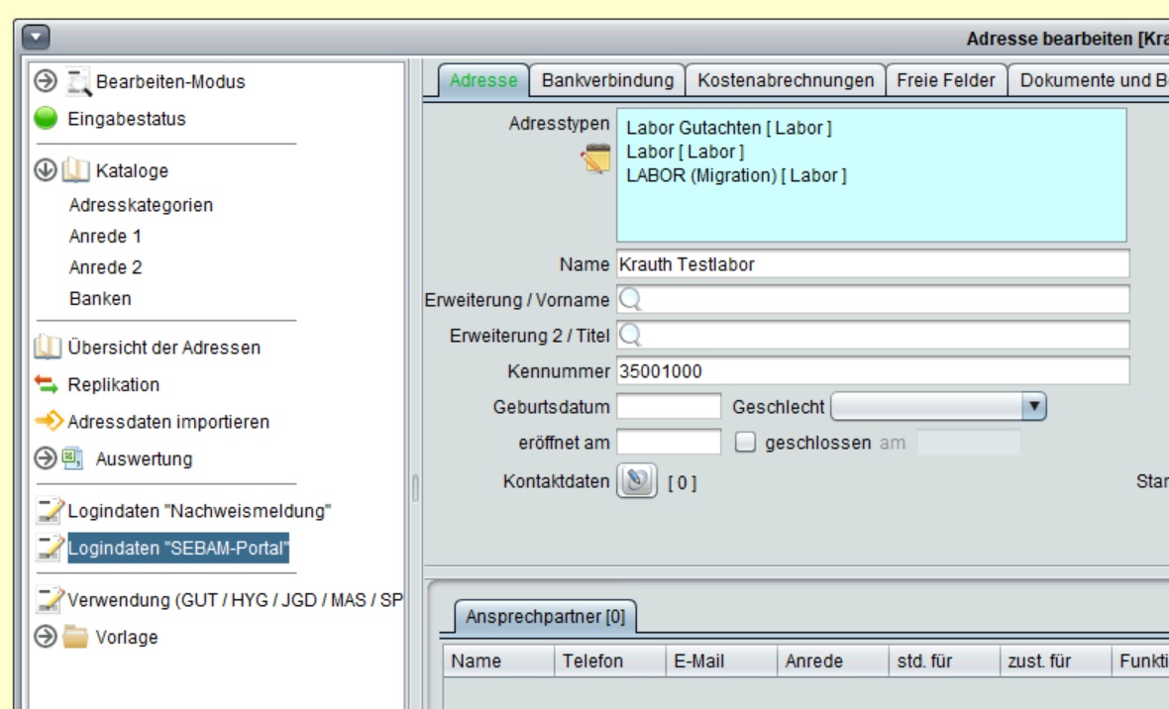
Task: Click the Auswertung spreadsheet icon
Action: tap(73, 458)
